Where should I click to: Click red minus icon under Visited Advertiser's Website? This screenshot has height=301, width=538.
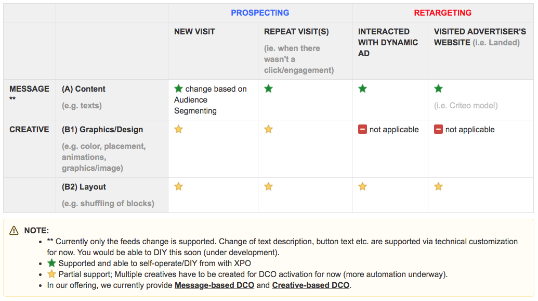(x=438, y=129)
